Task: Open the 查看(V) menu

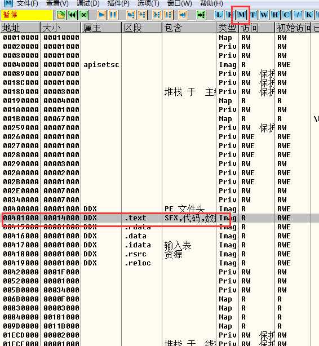Action: [57, 3]
